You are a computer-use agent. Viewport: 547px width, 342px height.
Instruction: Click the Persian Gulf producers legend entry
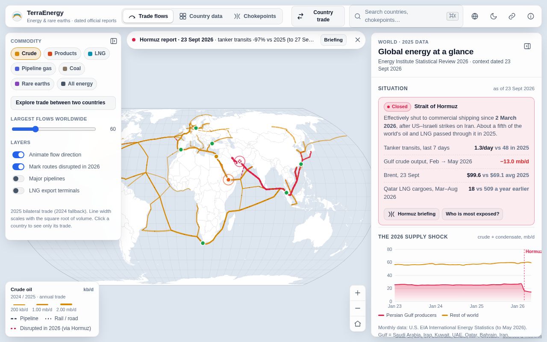tap(407, 315)
